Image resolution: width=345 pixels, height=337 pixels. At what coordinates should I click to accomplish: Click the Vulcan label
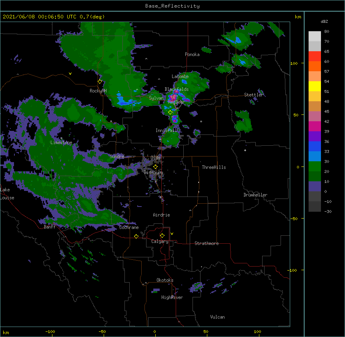click(x=217, y=317)
